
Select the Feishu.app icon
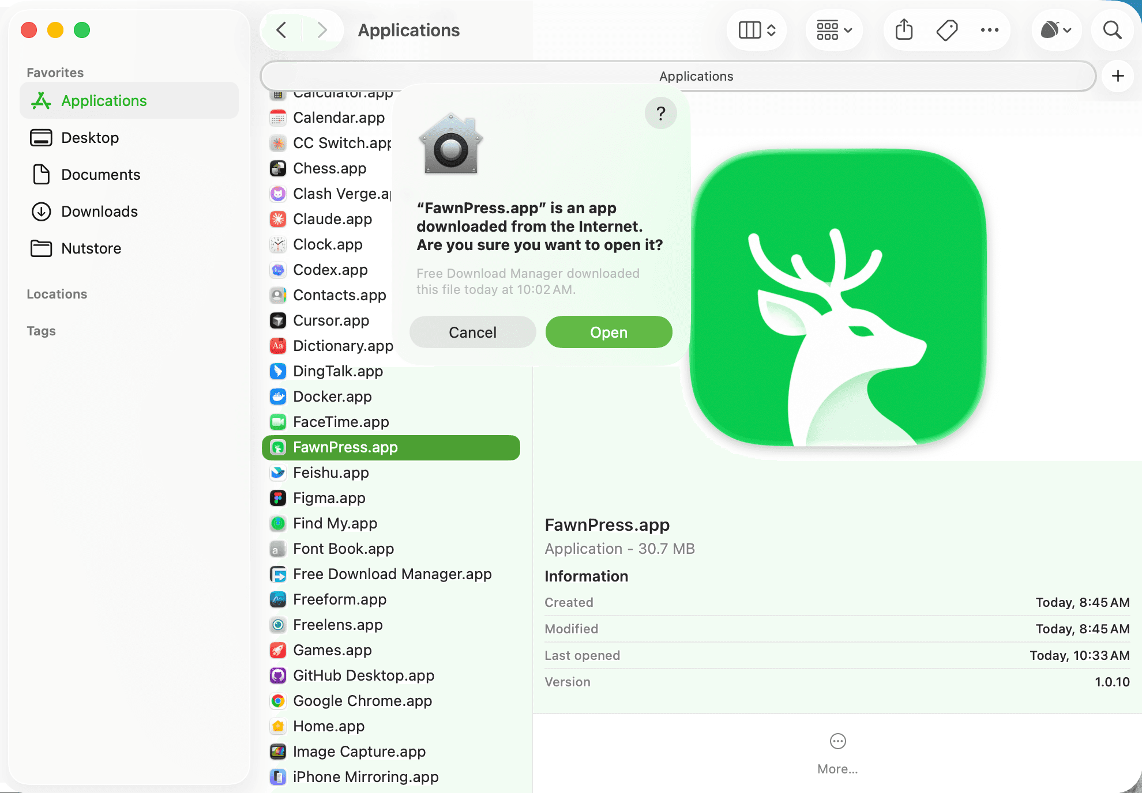click(x=278, y=473)
